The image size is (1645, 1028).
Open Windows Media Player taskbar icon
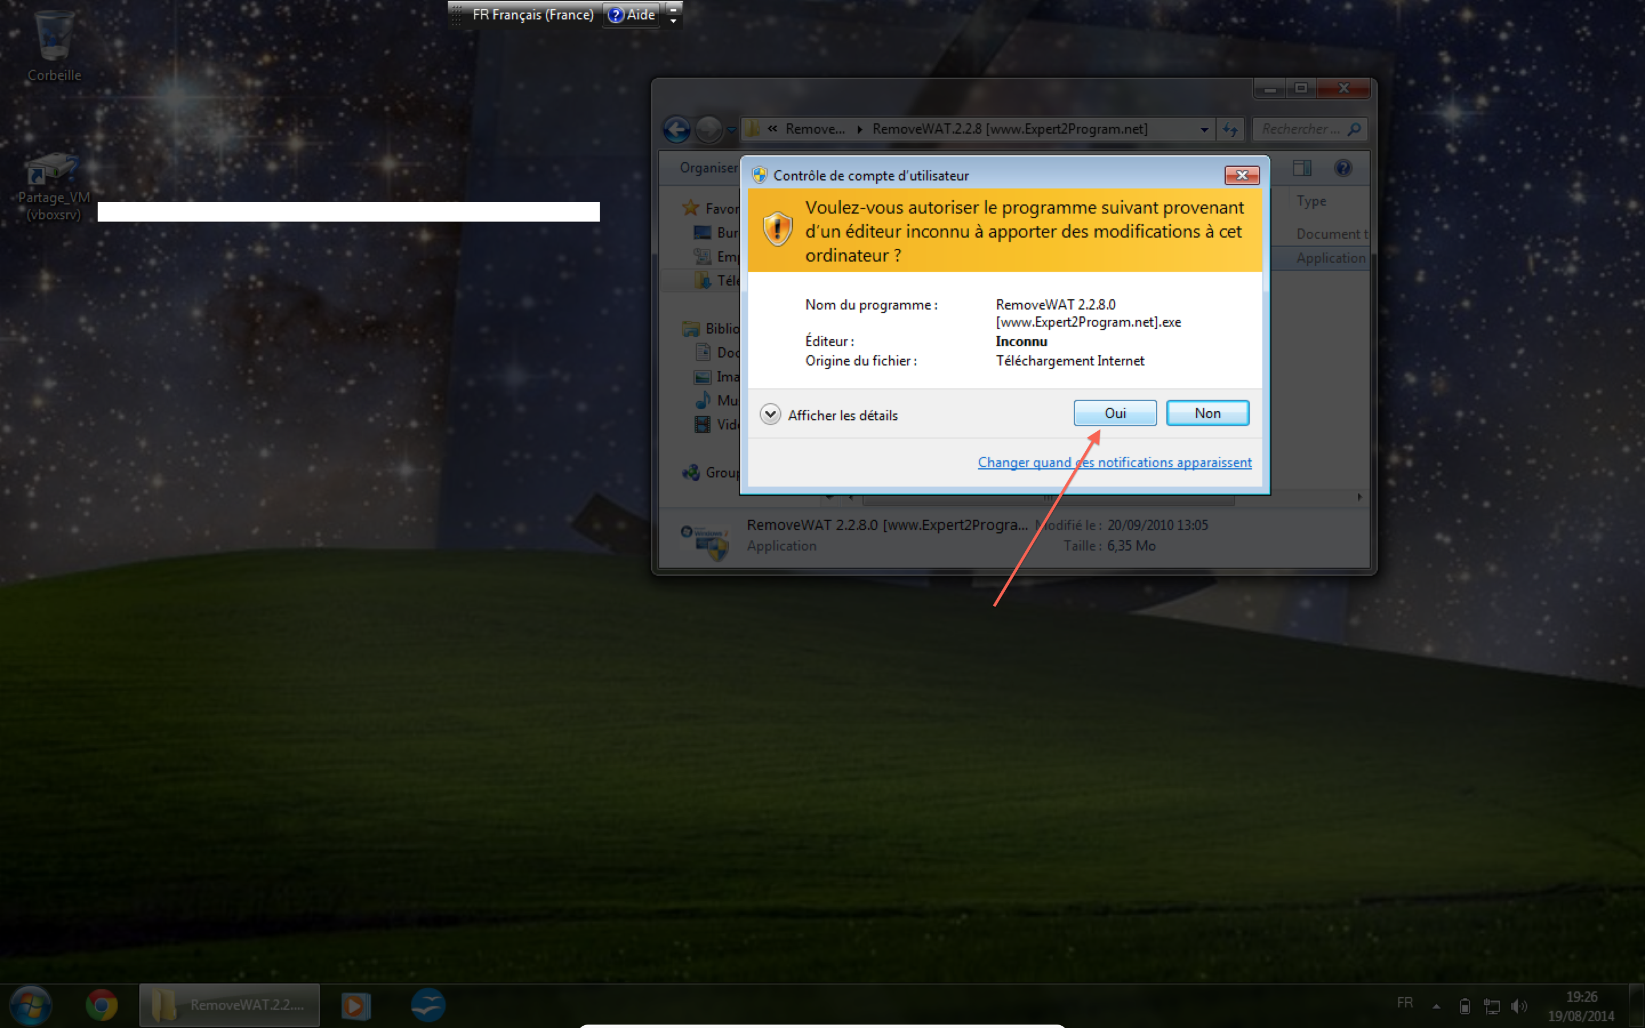pyautogui.click(x=355, y=1005)
